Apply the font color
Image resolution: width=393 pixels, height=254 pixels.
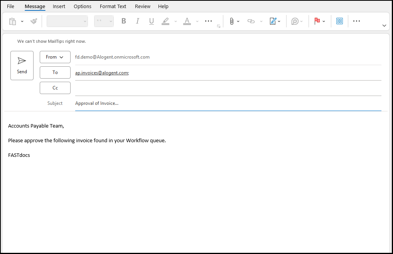coord(187,21)
